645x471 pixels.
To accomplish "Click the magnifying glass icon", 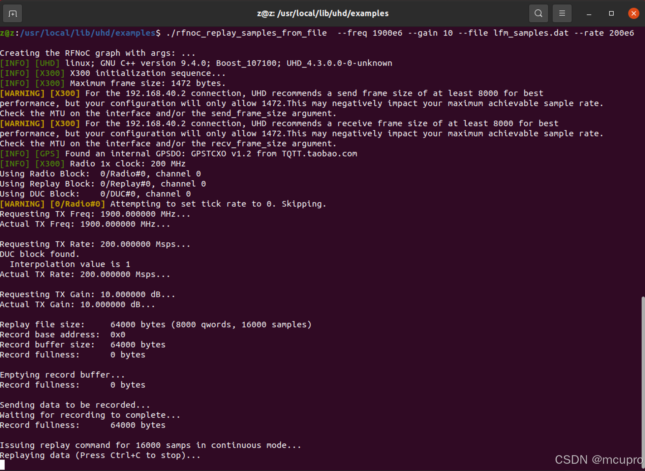I will [538, 13].
